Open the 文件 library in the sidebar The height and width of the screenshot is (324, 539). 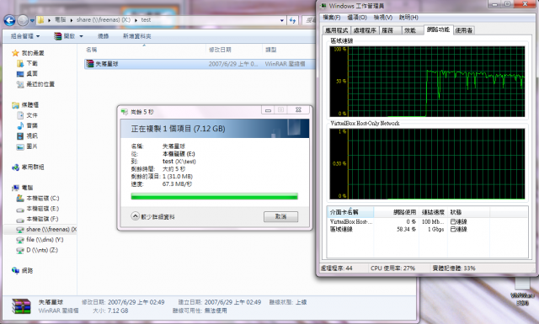point(28,115)
